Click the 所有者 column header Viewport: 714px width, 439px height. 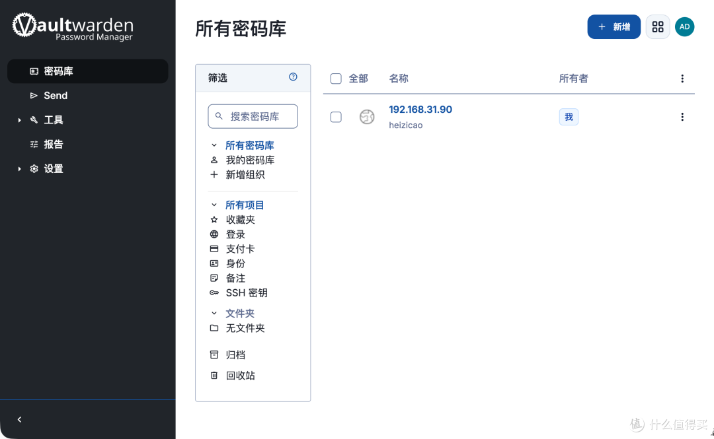pyautogui.click(x=573, y=79)
